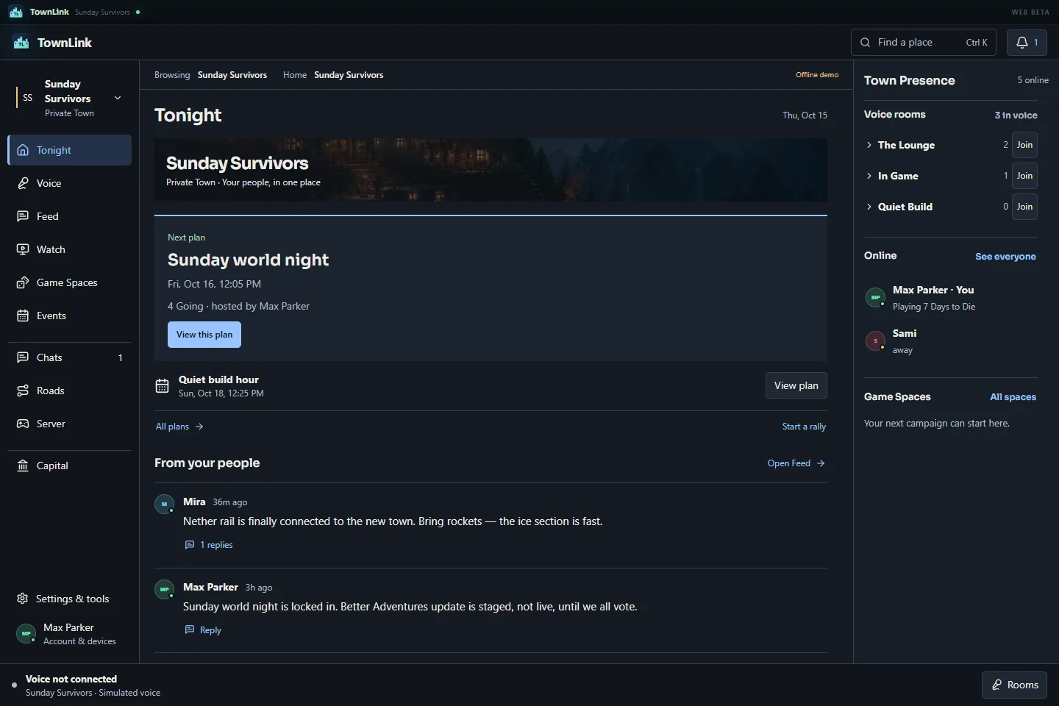The width and height of the screenshot is (1059, 706).
Task: Open Max Parker Account & devices
Action: (70, 634)
